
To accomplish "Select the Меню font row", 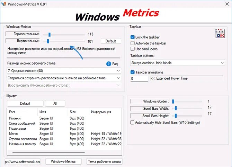I will 64,134.
